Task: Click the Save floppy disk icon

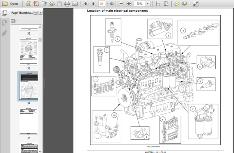Action: 59,4
